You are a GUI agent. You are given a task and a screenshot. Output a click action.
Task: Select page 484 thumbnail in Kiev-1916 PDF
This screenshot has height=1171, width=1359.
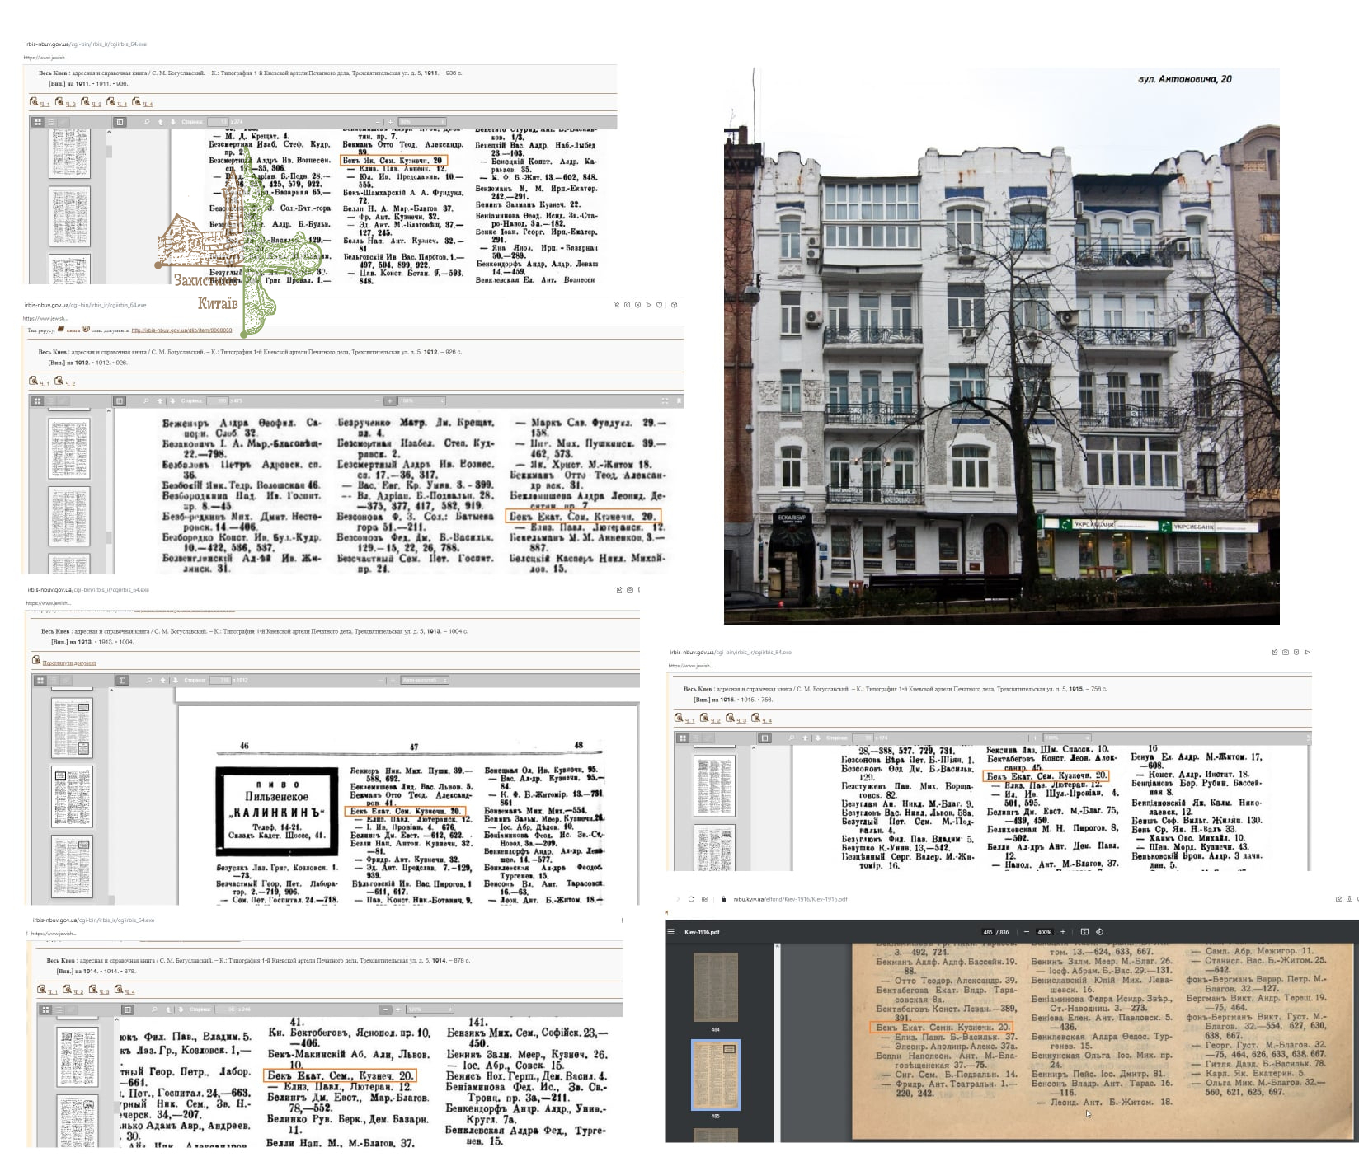pos(715,987)
